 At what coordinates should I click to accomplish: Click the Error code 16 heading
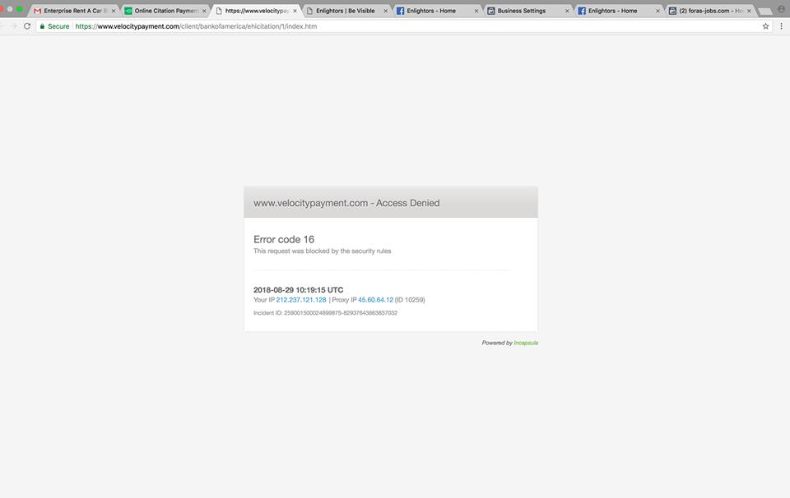pyautogui.click(x=284, y=239)
